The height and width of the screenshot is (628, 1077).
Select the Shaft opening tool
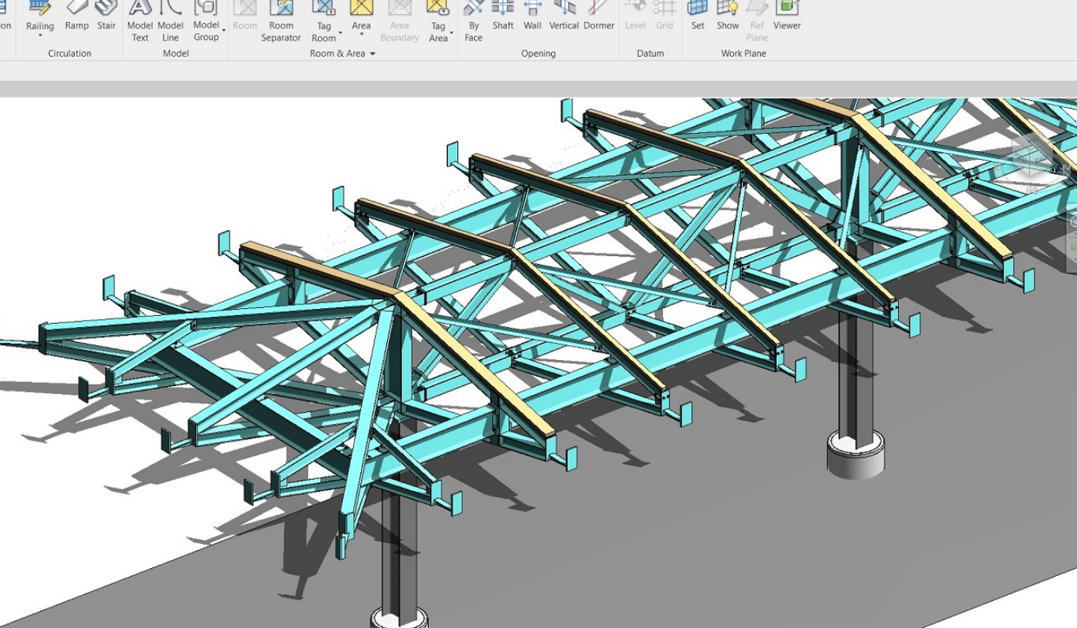click(x=503, y=16)
